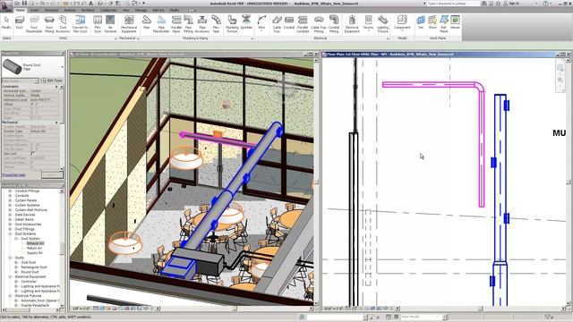The width and height of the screenshot is (573, 322).
Task: Select the Pipe tool
Action: pyautogui.click(x=147, y=22)
